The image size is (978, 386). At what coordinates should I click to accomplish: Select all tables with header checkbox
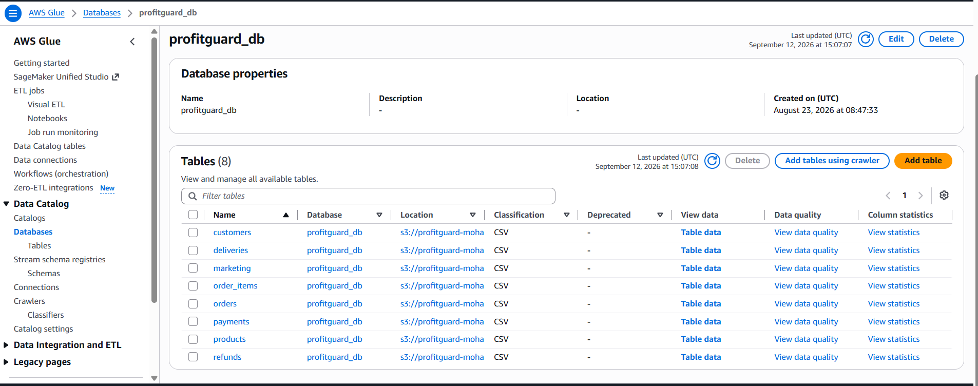tap(193, 215)
